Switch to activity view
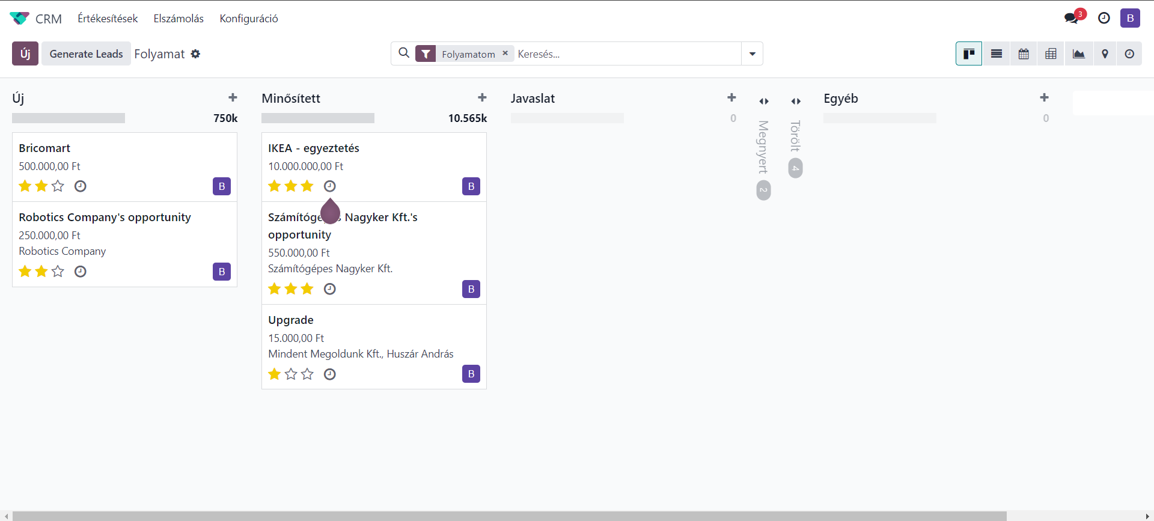The image size is (1154, 521). [x=1129, y=53]
